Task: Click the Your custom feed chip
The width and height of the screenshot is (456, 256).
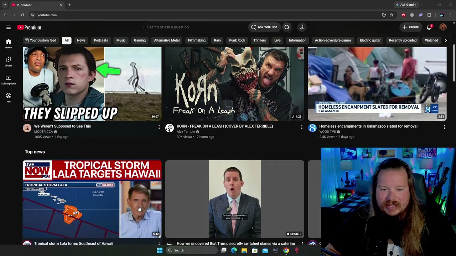Action: pos(40,41)
